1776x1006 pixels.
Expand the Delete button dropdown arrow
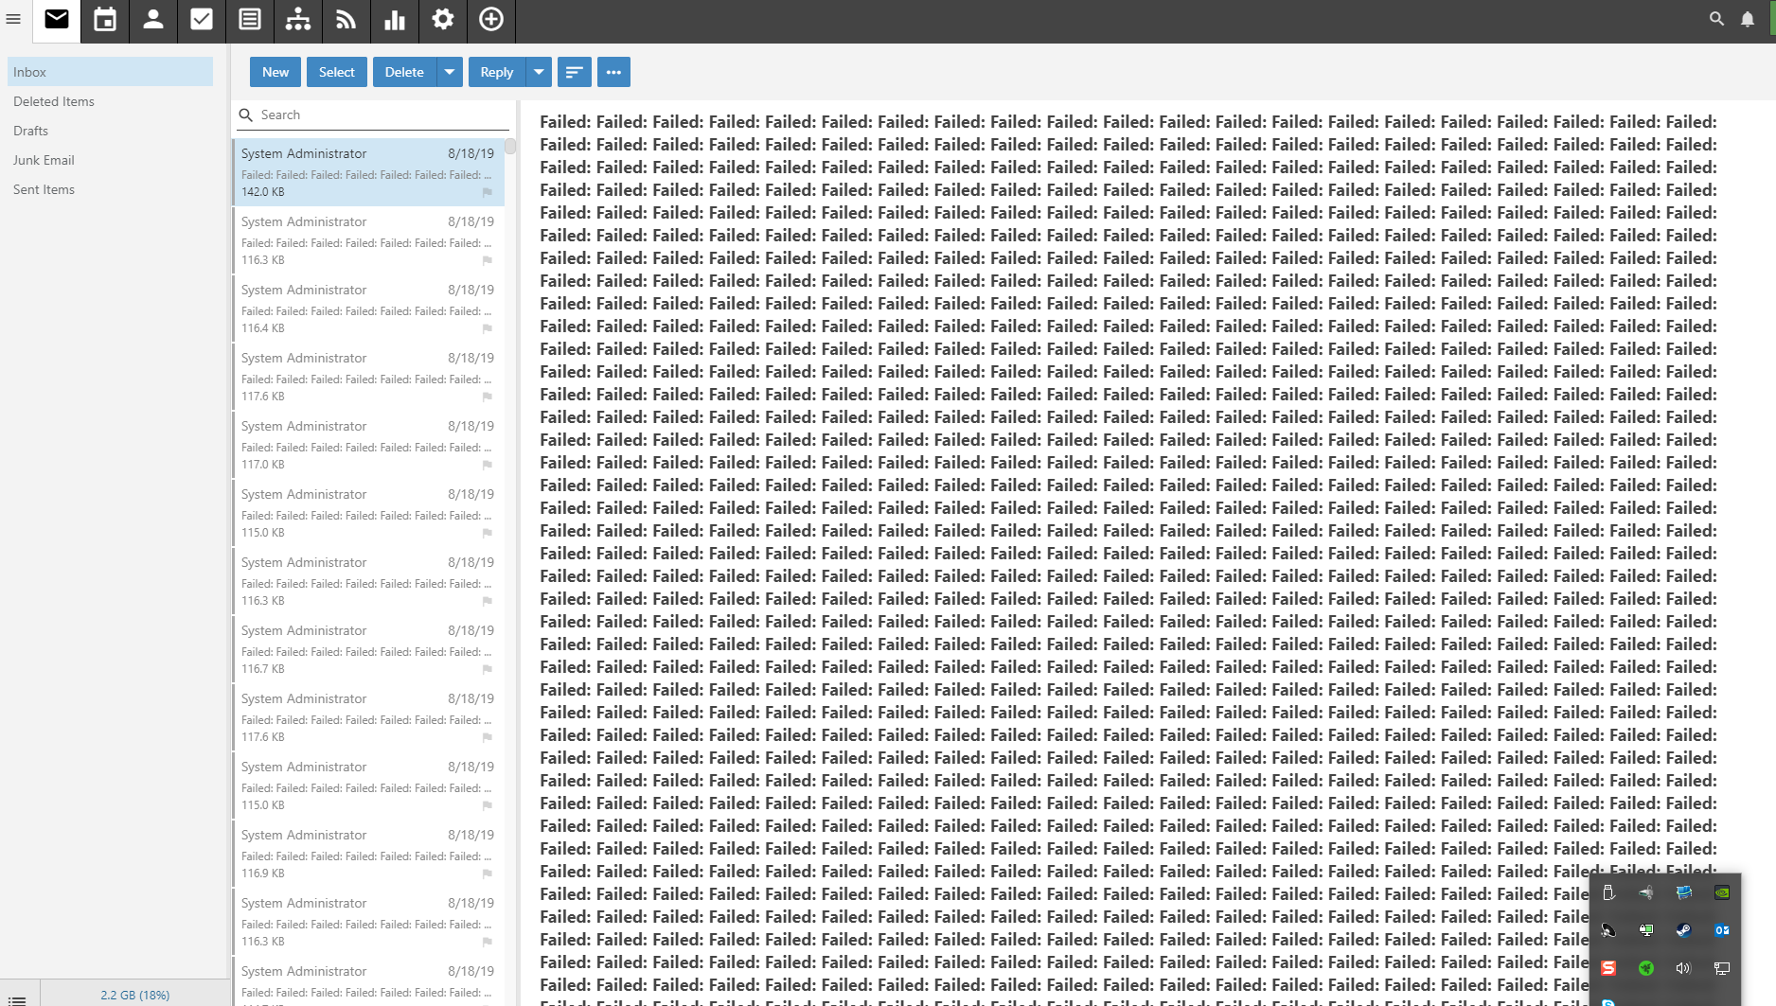(x=450, y=72)
